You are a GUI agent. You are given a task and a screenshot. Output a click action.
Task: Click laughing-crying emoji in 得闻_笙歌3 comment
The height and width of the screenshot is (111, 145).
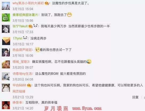coord(89,61)
